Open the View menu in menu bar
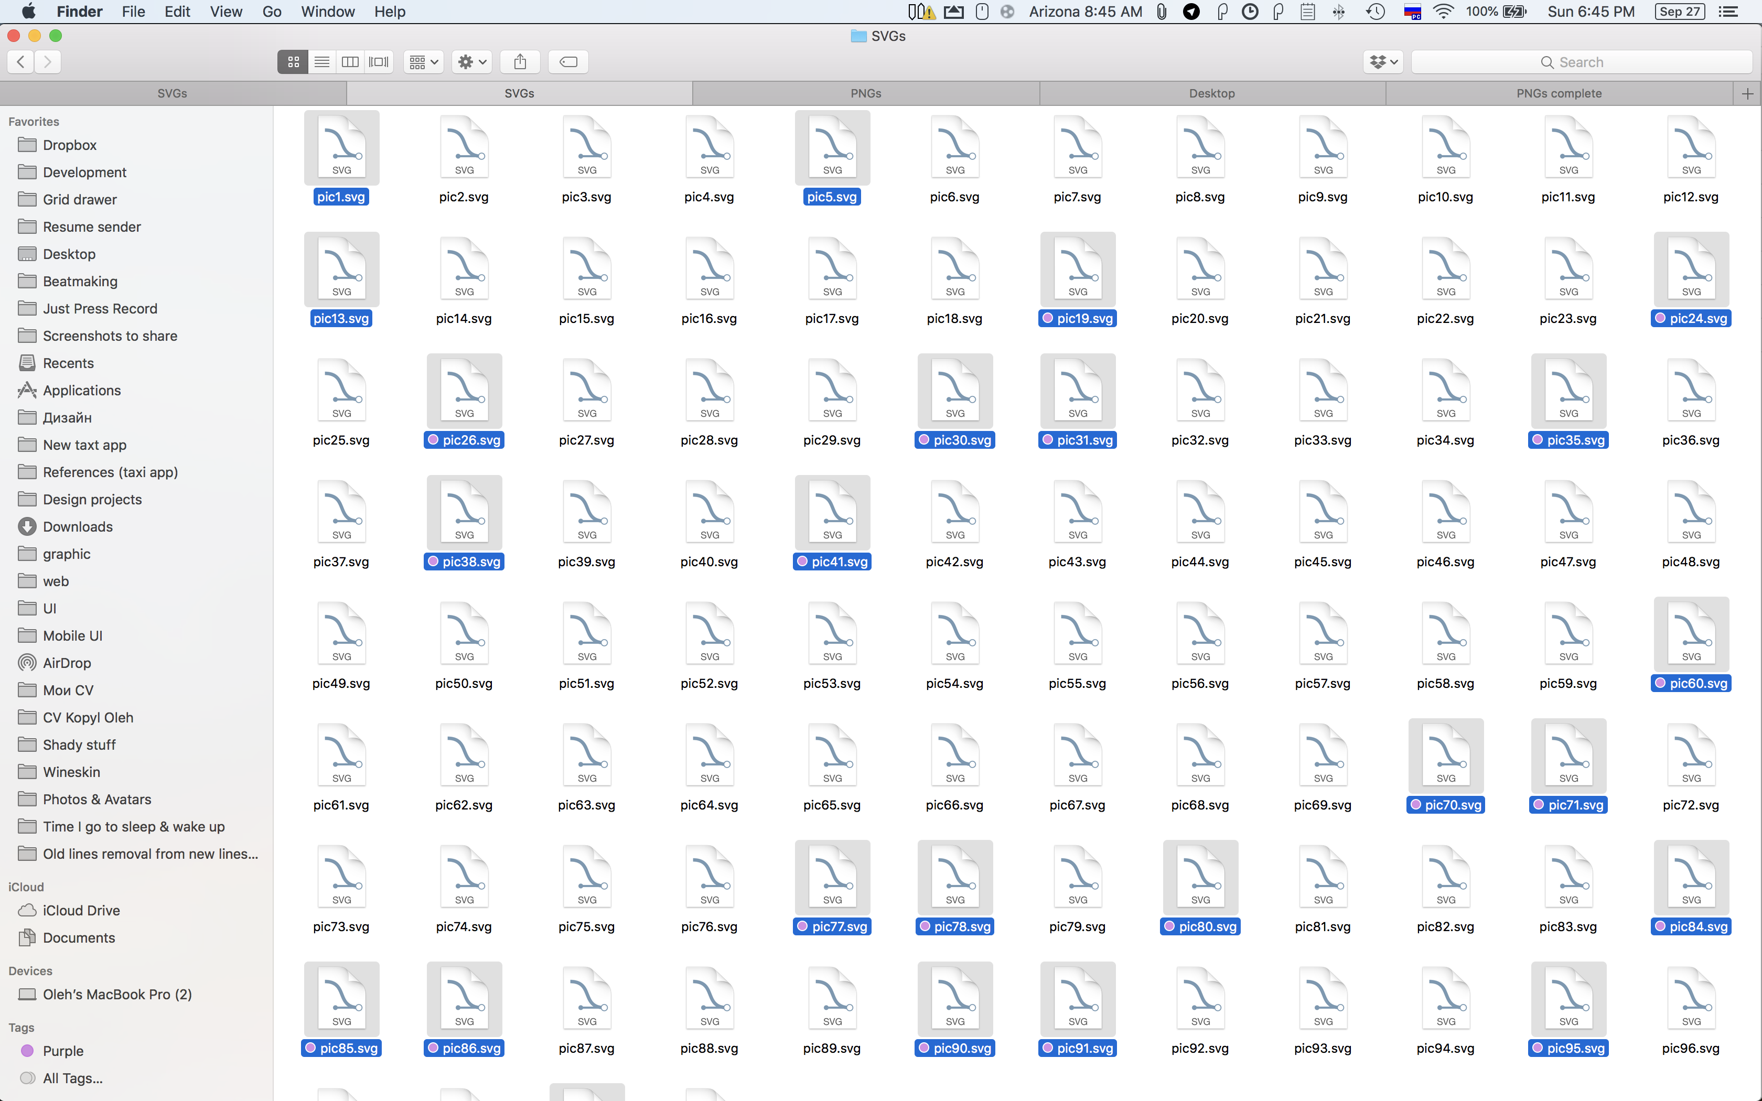This screenshot has width=1762, height=1101. coord(225,12)
